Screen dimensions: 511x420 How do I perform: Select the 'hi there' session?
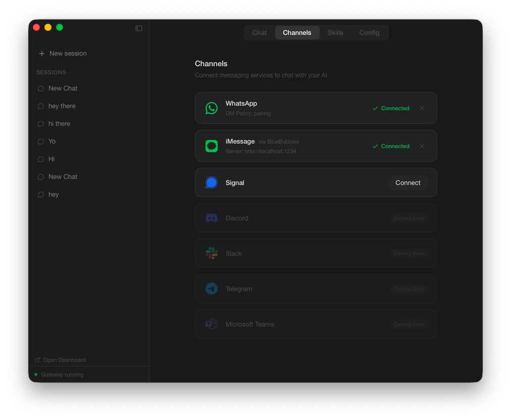pyautogui.click(x=59, y=123)
